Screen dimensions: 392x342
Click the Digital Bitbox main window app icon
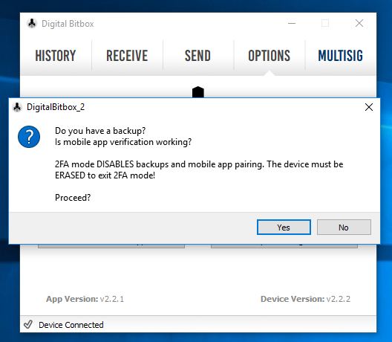tap(32, 24)
